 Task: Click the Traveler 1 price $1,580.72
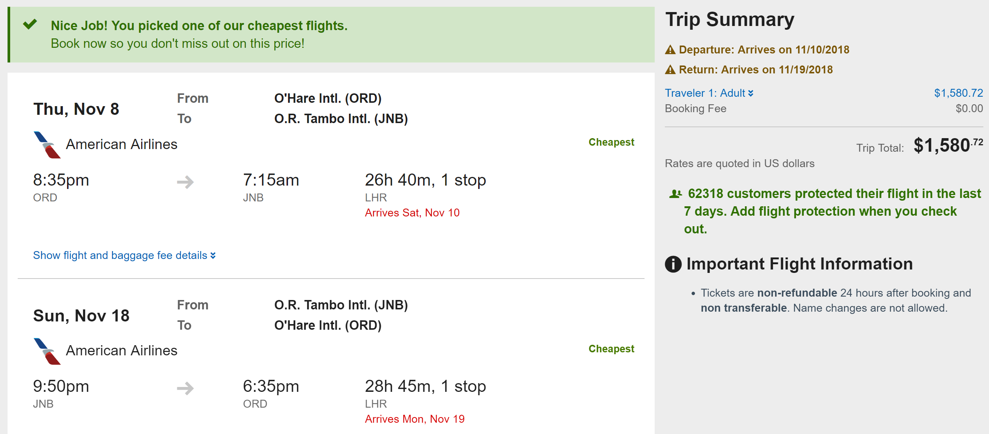pos(958,93)
